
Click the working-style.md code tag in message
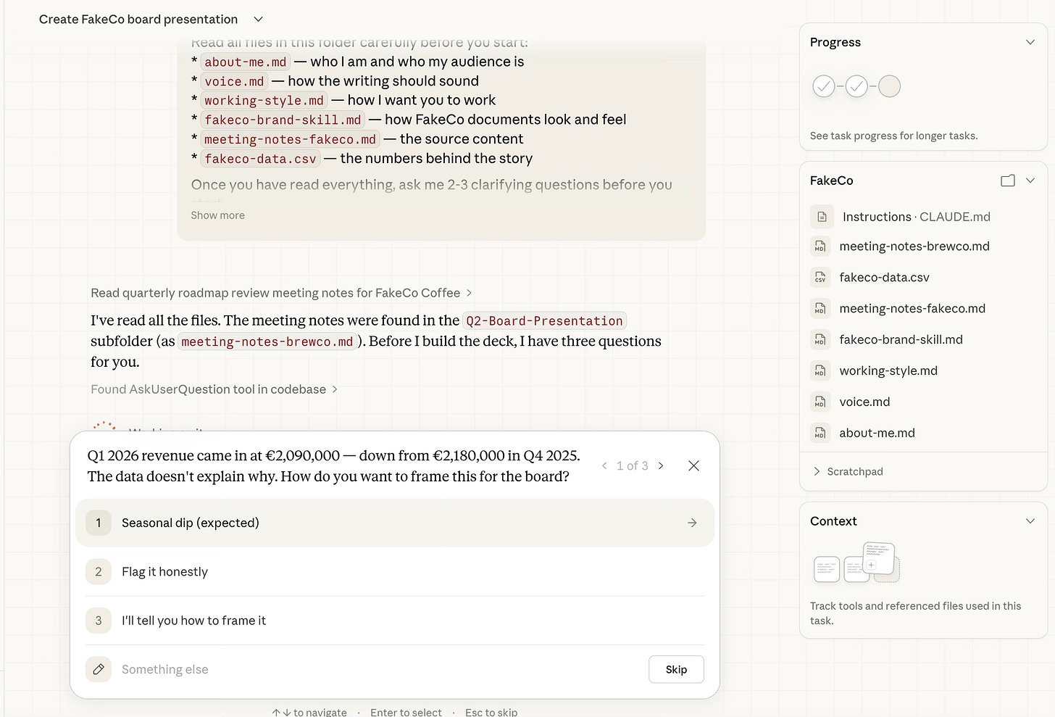coord(264,101)
